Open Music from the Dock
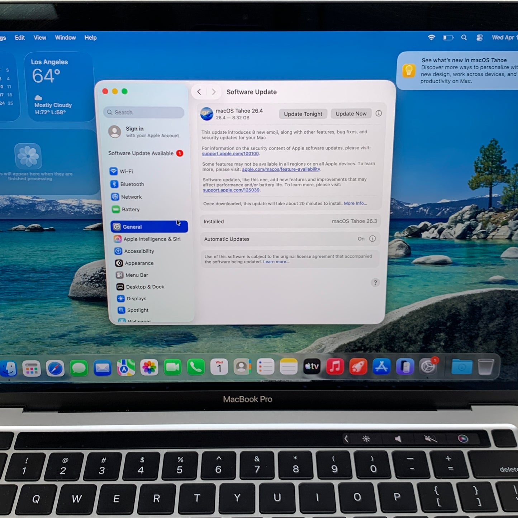The height and width of the screenshot is (518, 518). click(334, 366)
